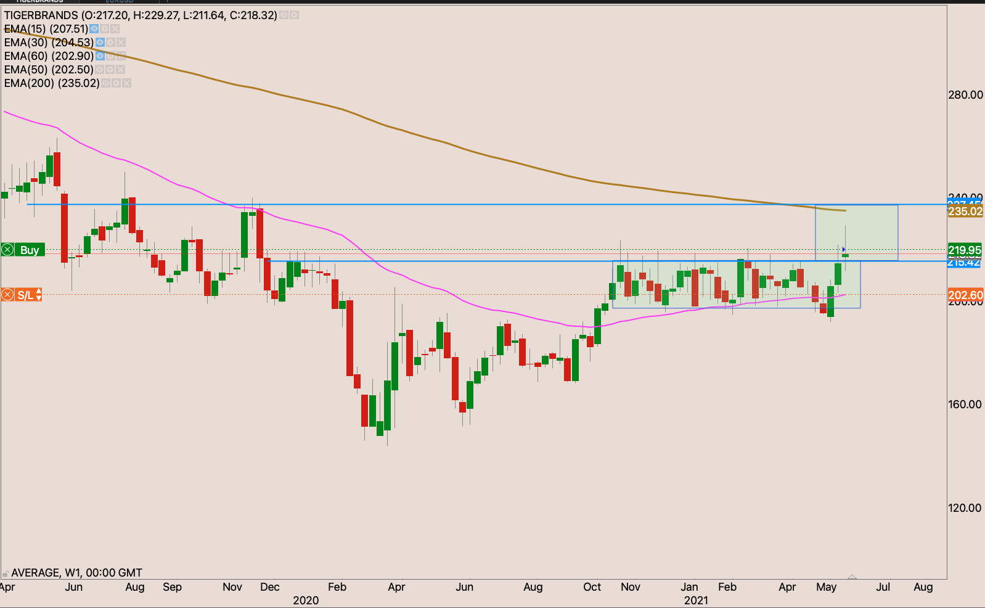The height and width of the screenshot is (608, 985).
Task: Open settings gear for EMA(50) indicator
Action: [x=110, y=70]
